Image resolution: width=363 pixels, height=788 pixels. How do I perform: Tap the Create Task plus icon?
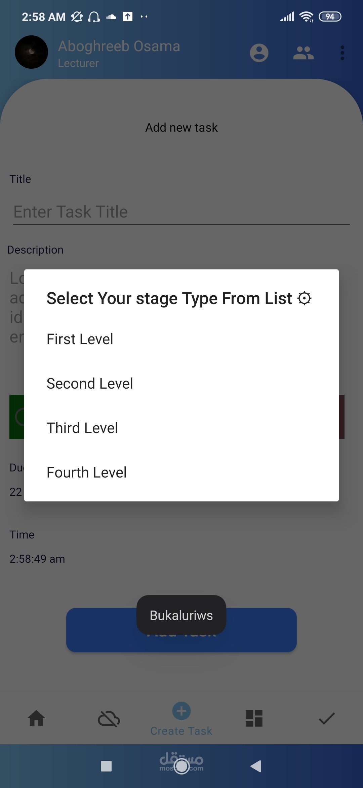coord(182,711)
